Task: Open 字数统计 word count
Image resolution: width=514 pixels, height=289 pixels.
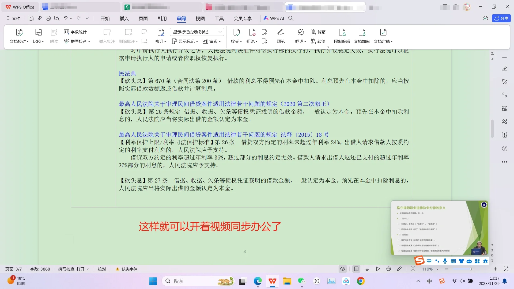Action: click(x=75, y=32)
